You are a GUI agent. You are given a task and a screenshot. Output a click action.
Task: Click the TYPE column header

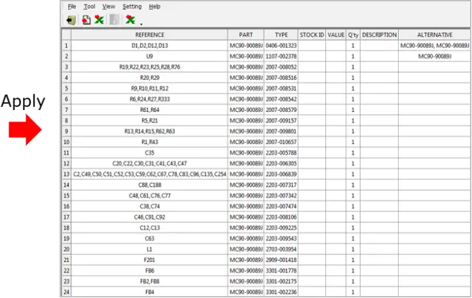pos(281,35)
